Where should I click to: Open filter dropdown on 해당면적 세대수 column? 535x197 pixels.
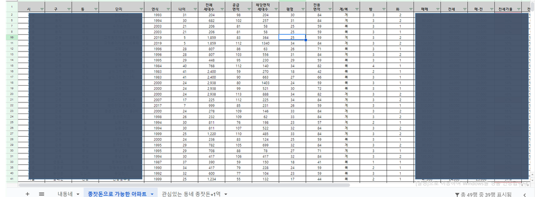[276, 9]
